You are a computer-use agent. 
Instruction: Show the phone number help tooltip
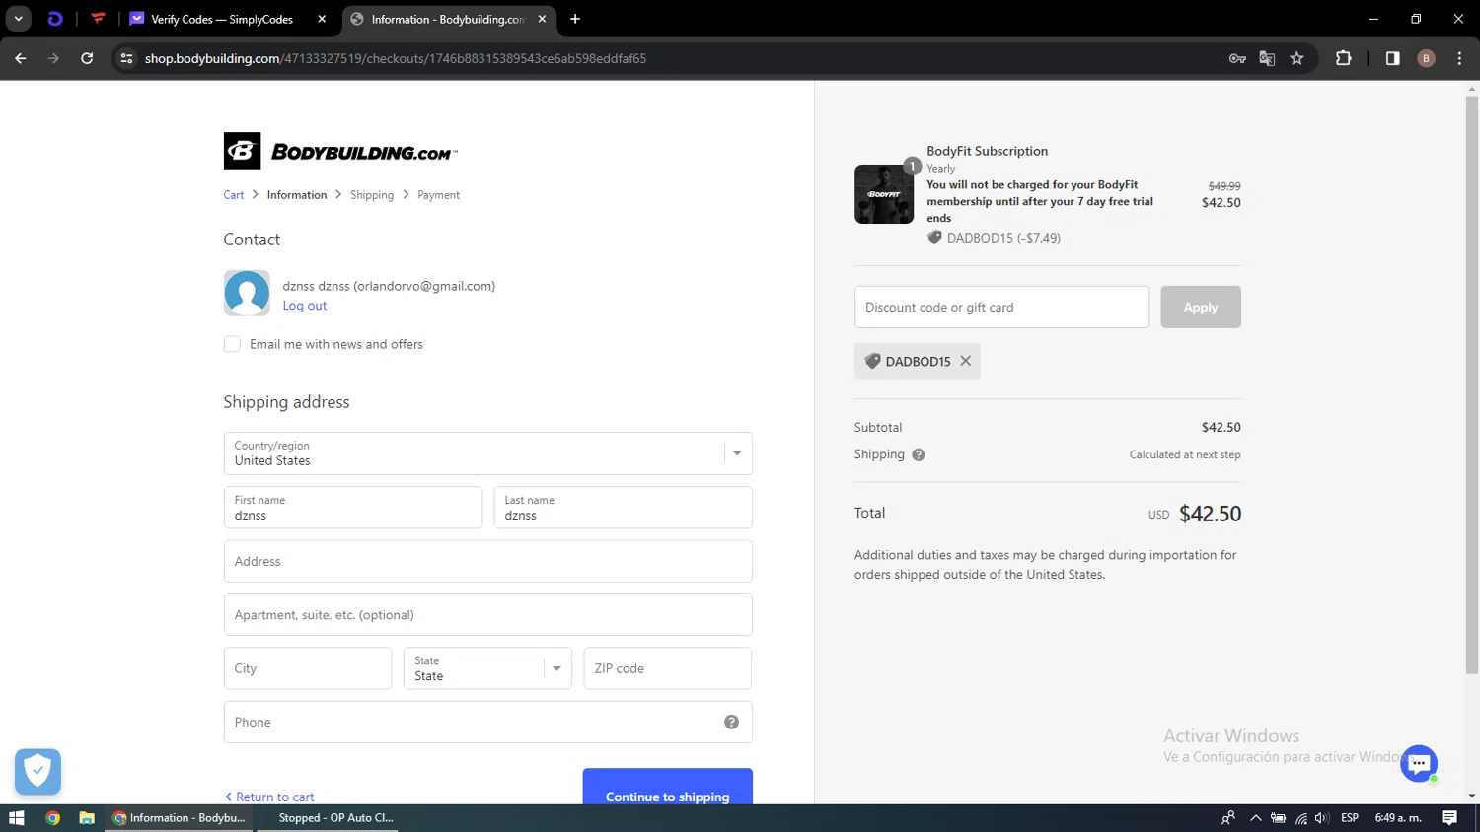(731, 722)
